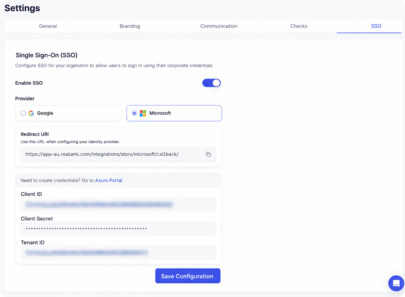Switch to the General tab
This screenshot has width=405, height=297.
pyautogui.click(x=48, y=26)
